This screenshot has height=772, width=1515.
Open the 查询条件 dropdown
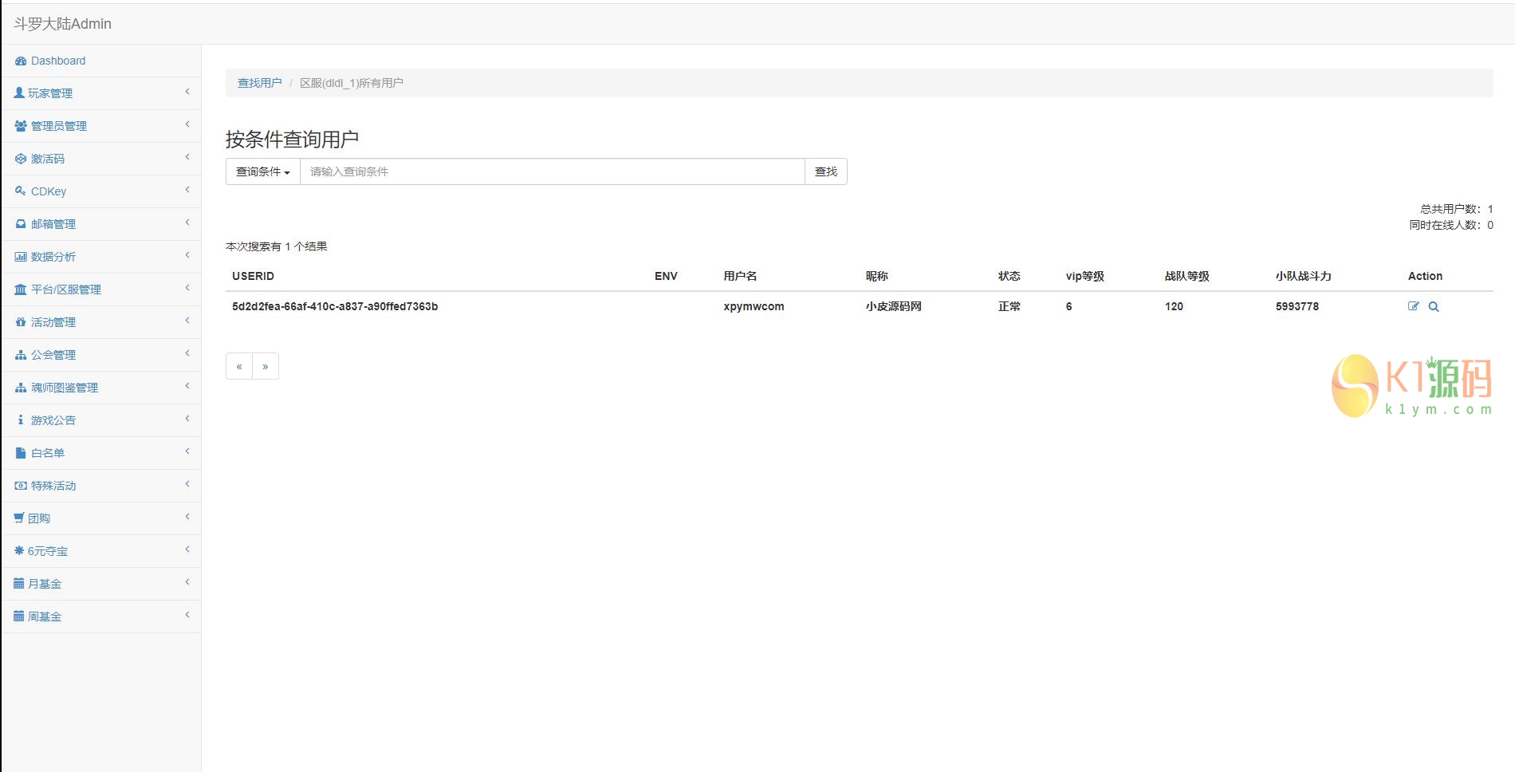[263, 171]
